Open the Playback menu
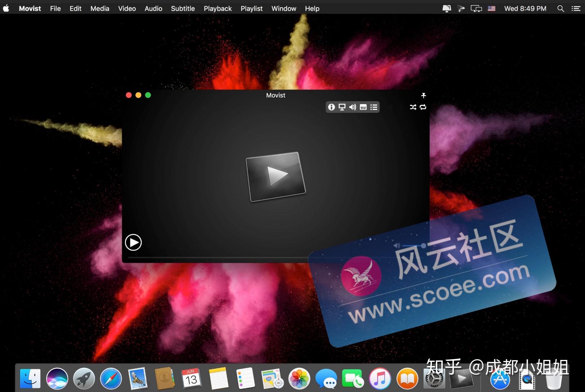585x392 pixels. (x=218, y=8)
